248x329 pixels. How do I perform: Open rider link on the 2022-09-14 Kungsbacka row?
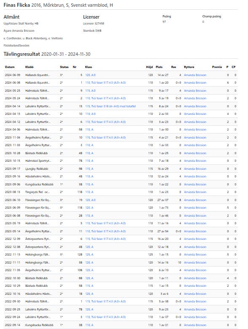tap(195, 325)
